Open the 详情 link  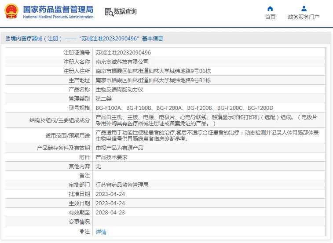click(x=101, y=232)
